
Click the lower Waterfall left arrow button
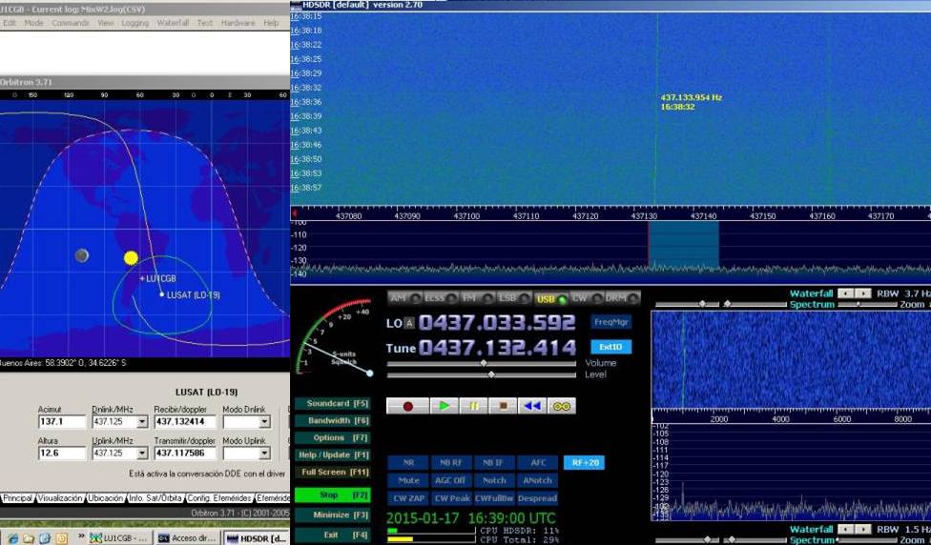[x=845, y=529]
